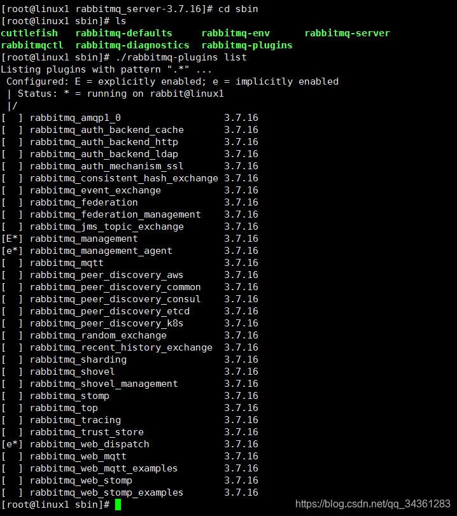Click the rabbitmq_amqp1_0 plugin row
Viewport: 457px width, 516px height.
[x=130, y=118]
